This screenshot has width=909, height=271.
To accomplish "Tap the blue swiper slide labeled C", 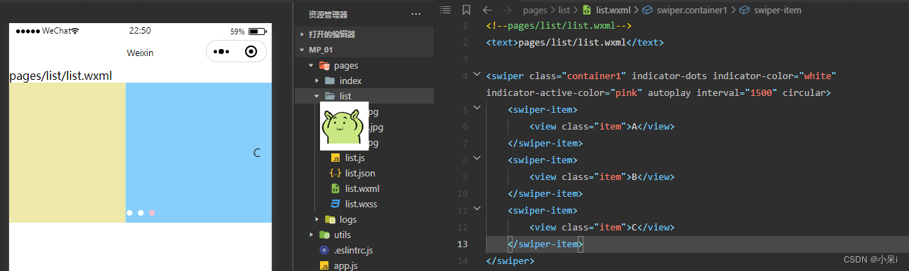I will coord(198,152).
